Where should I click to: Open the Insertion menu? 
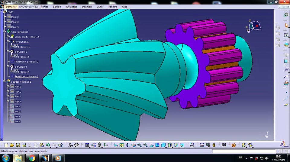click(x=87, y=7)
